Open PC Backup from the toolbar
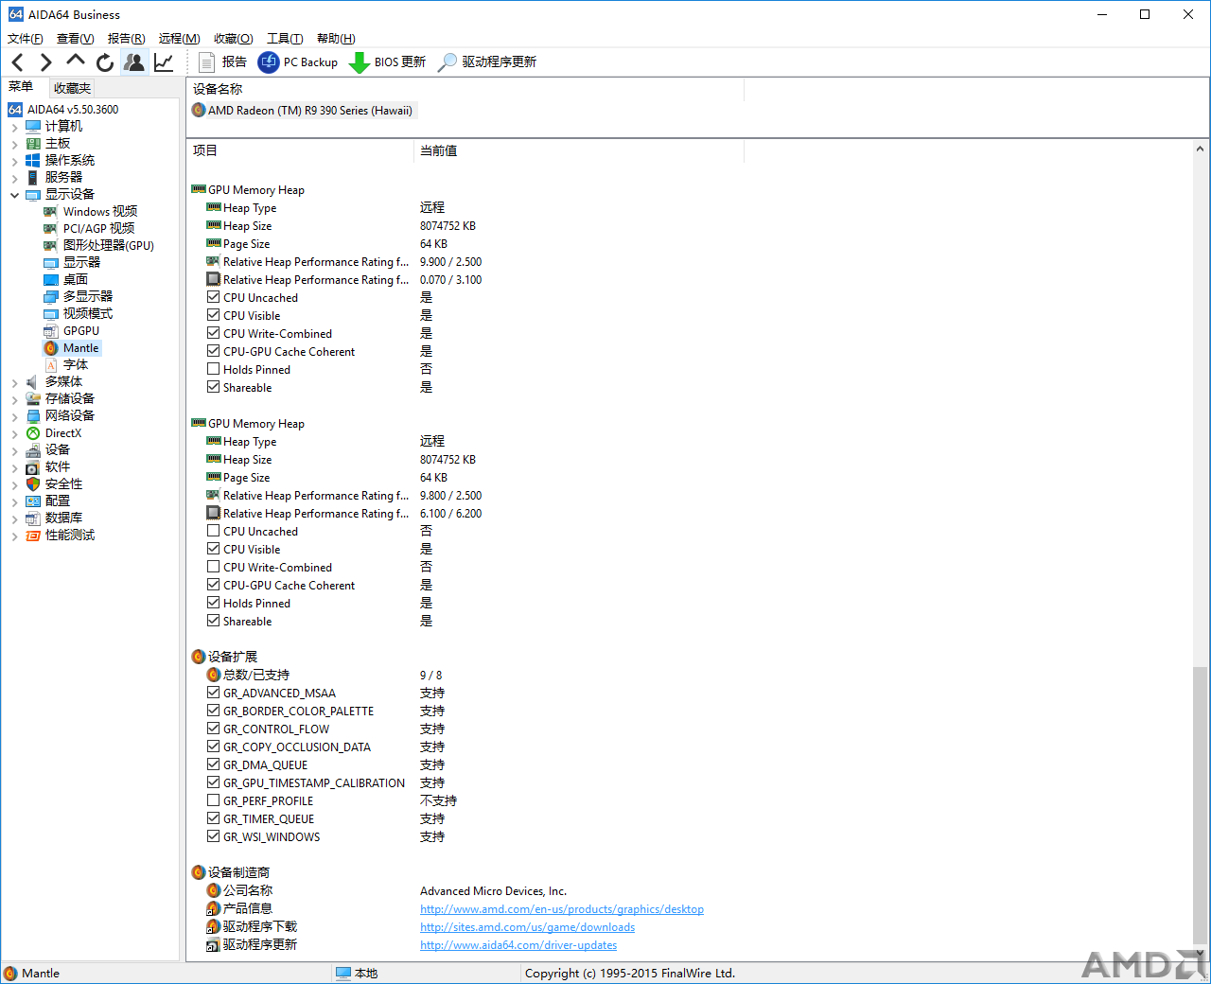 298,62
